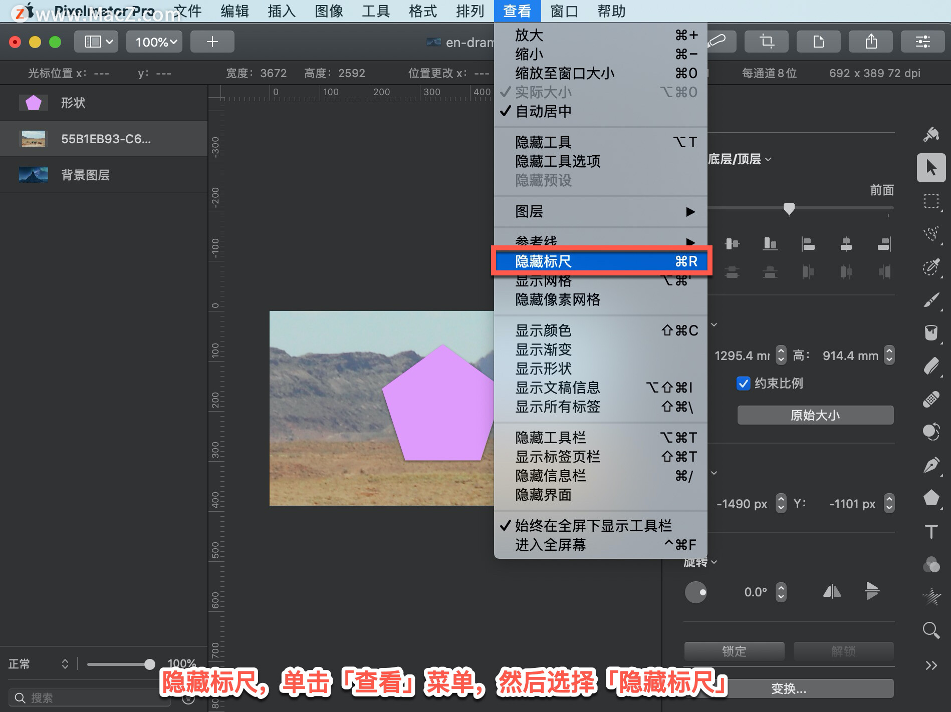This screenshot has width=951, height=712.
Task: Add a new layer with plus button
Action: click(212, 42)
